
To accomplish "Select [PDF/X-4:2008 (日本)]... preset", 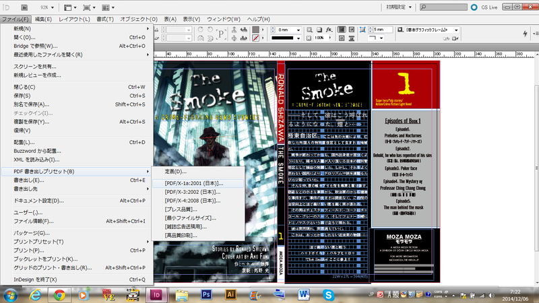I will point(198,201).
